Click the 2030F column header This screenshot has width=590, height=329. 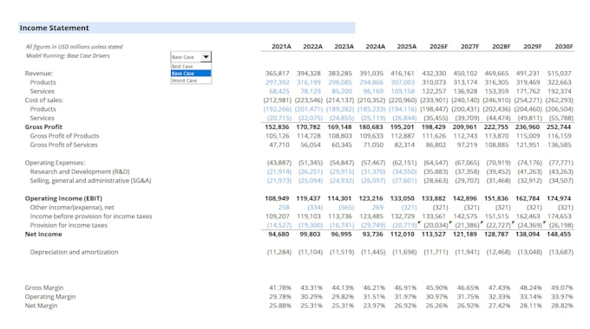pyautogui.click(x=564, y=47)
